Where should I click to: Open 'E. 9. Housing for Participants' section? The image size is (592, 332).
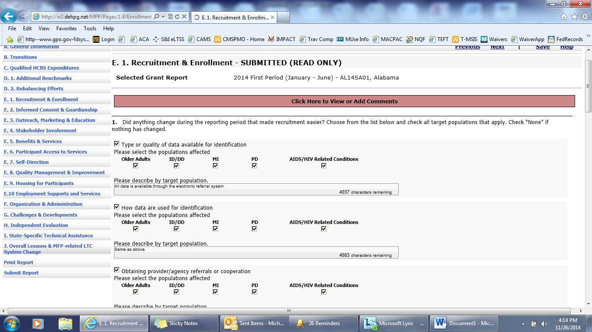pos(39,183)
